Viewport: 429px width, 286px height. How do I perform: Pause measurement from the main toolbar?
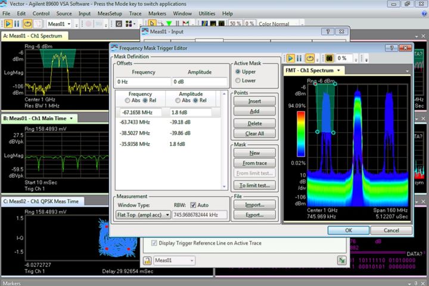click(x=18, y=24)
